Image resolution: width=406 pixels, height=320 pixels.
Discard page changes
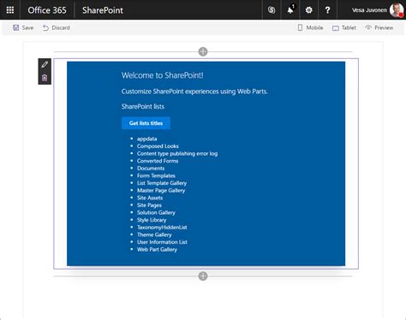coord(57,27)
